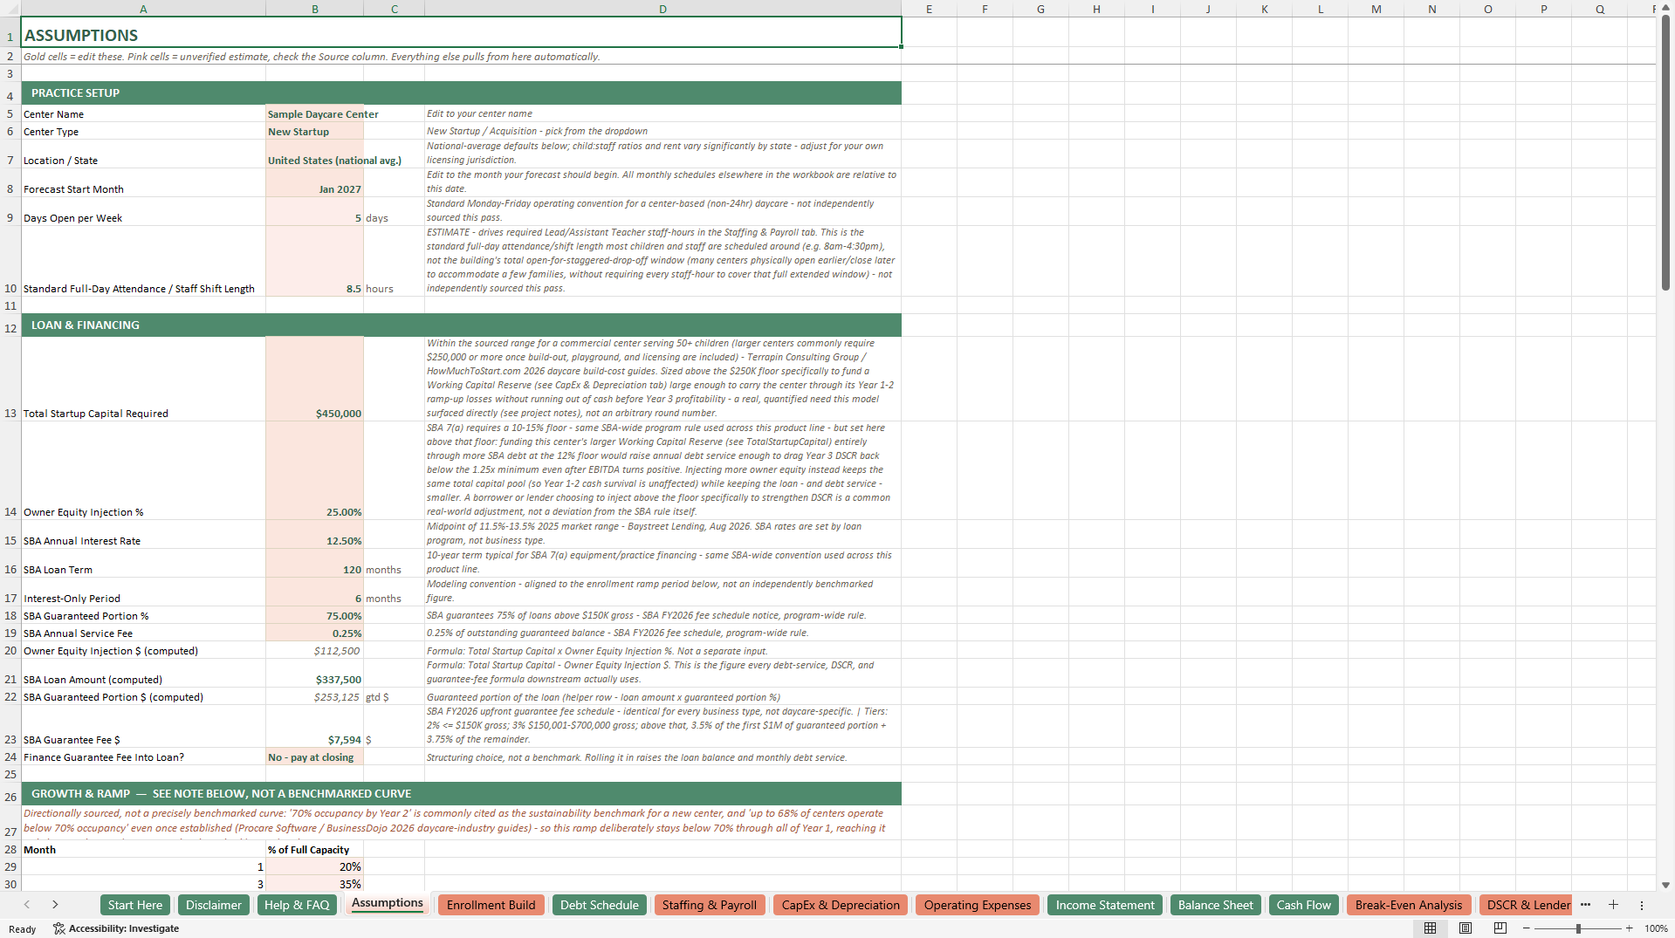The height and width of the screenshot is (938, 1675).
Task: Select the '75.00%' guaranteed portion cell
Action: coord(314,616)
